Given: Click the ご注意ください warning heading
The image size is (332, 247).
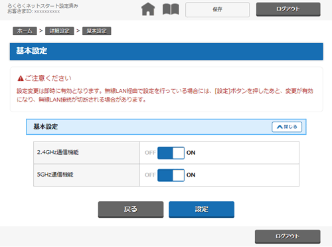Looking at the screenshot, I should coord(48,78).
